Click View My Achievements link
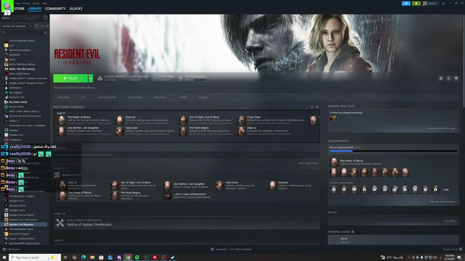Image resolution: width=465 pixels, height=261 pixels. tap(442, 202)
